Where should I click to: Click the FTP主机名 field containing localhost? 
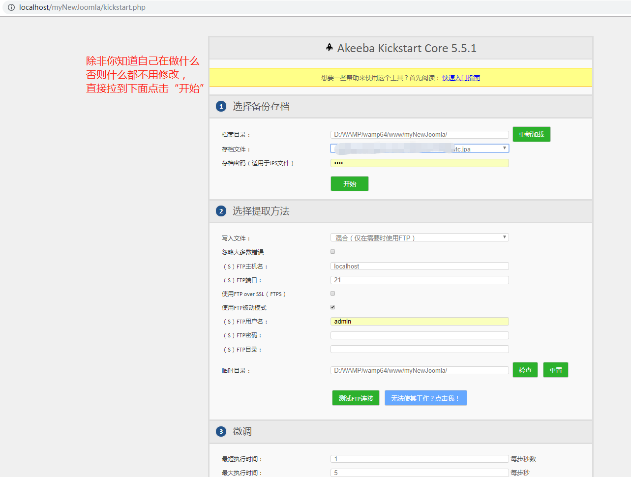(420, 266)
